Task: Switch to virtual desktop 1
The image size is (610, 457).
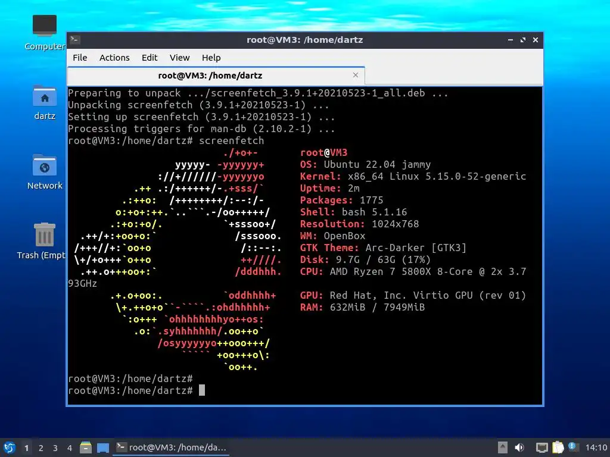Action: pos(26,448)
